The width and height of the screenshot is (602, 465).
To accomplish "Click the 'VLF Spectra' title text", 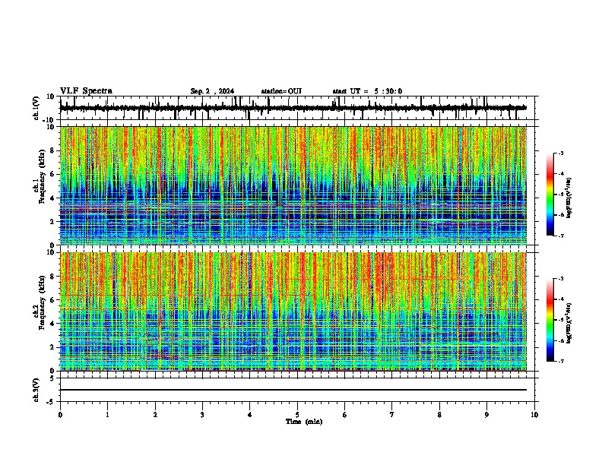I will click(x=86, y=91).
